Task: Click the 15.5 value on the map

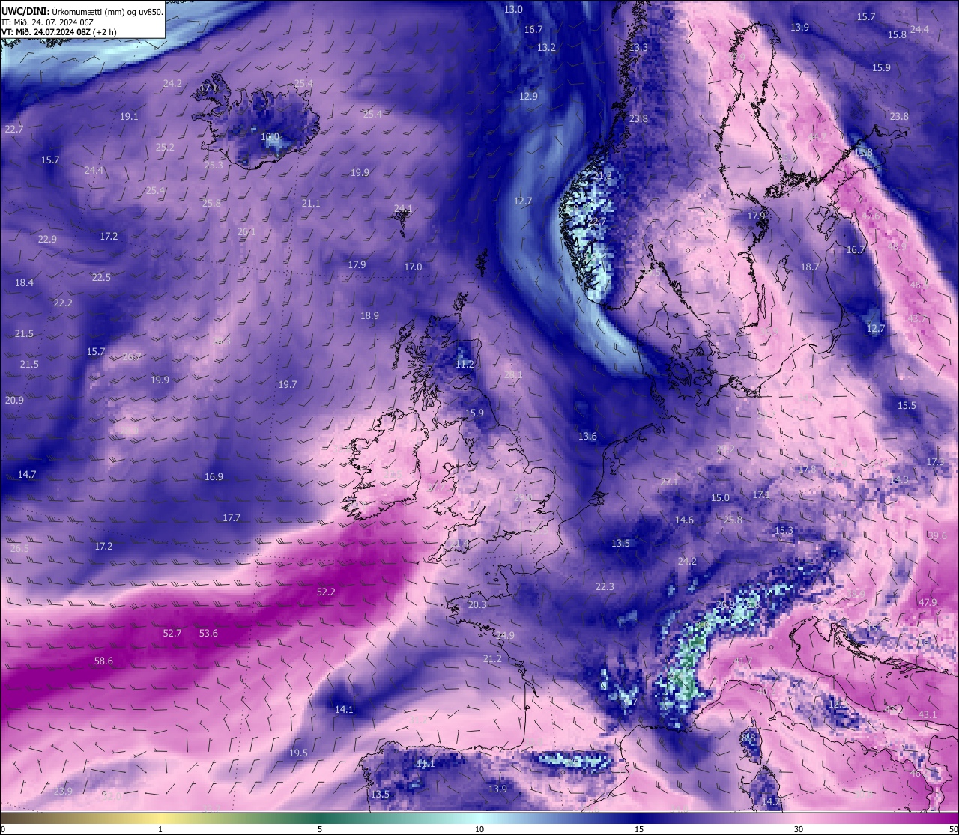Action: (907, 405)
